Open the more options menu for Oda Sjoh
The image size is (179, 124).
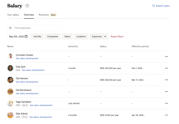(x=166, y=68)
